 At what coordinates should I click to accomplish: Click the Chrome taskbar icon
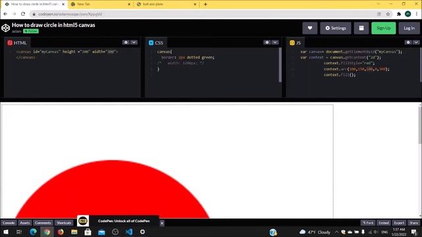click(x=47, y=232)
